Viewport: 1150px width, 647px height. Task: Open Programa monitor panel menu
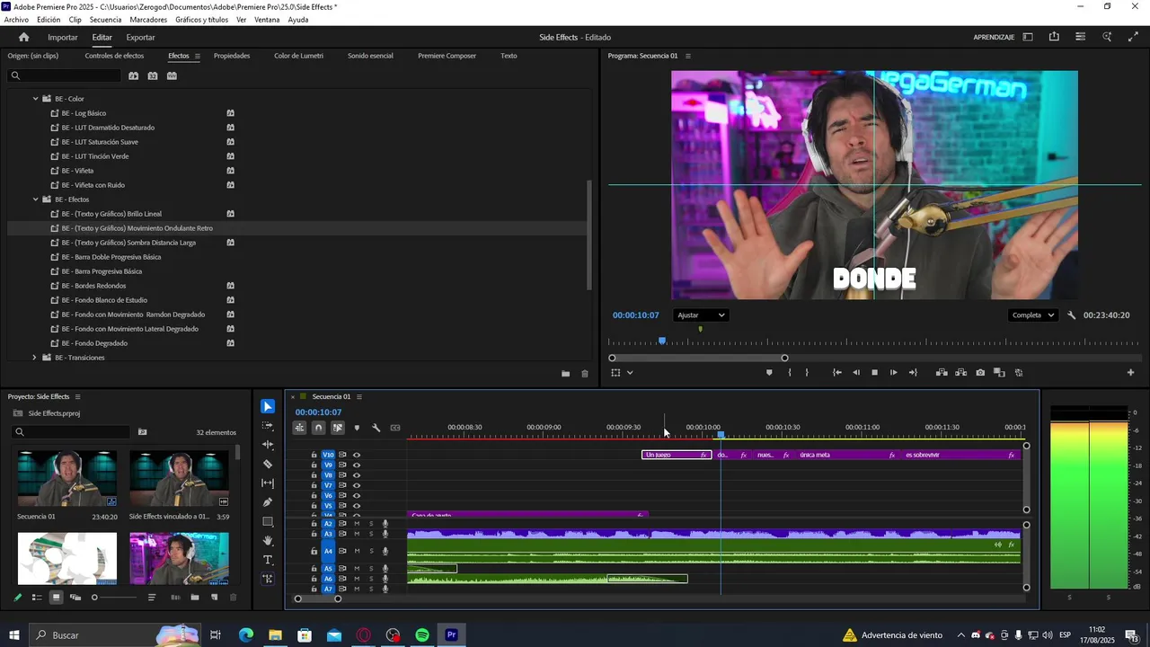click(688, 56)
